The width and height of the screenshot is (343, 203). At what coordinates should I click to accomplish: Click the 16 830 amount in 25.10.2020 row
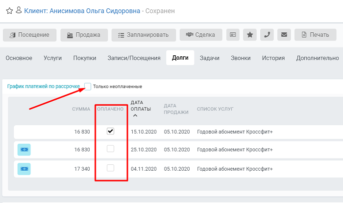(x=82, y=150)
